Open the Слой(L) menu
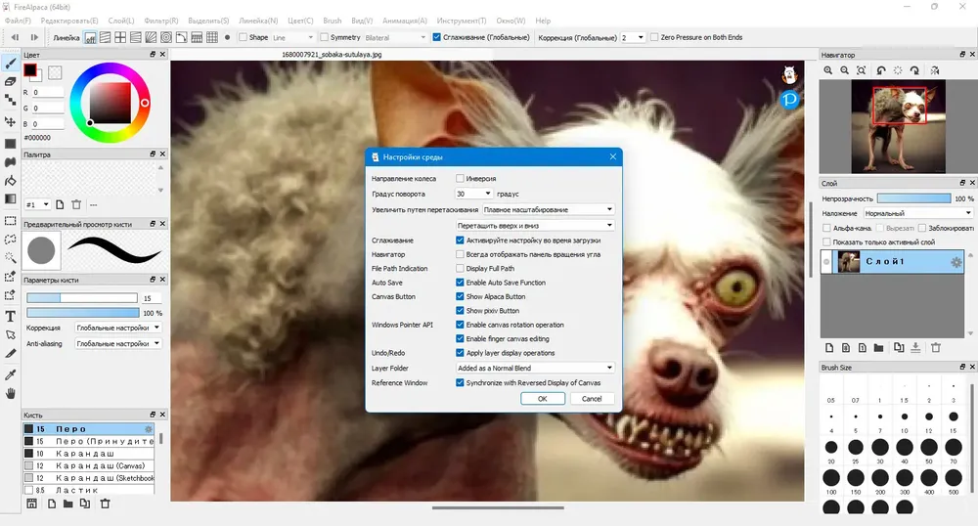 tap(121, 21)
